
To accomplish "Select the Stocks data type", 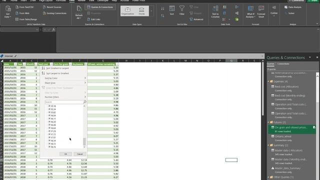I will [141, 11].
